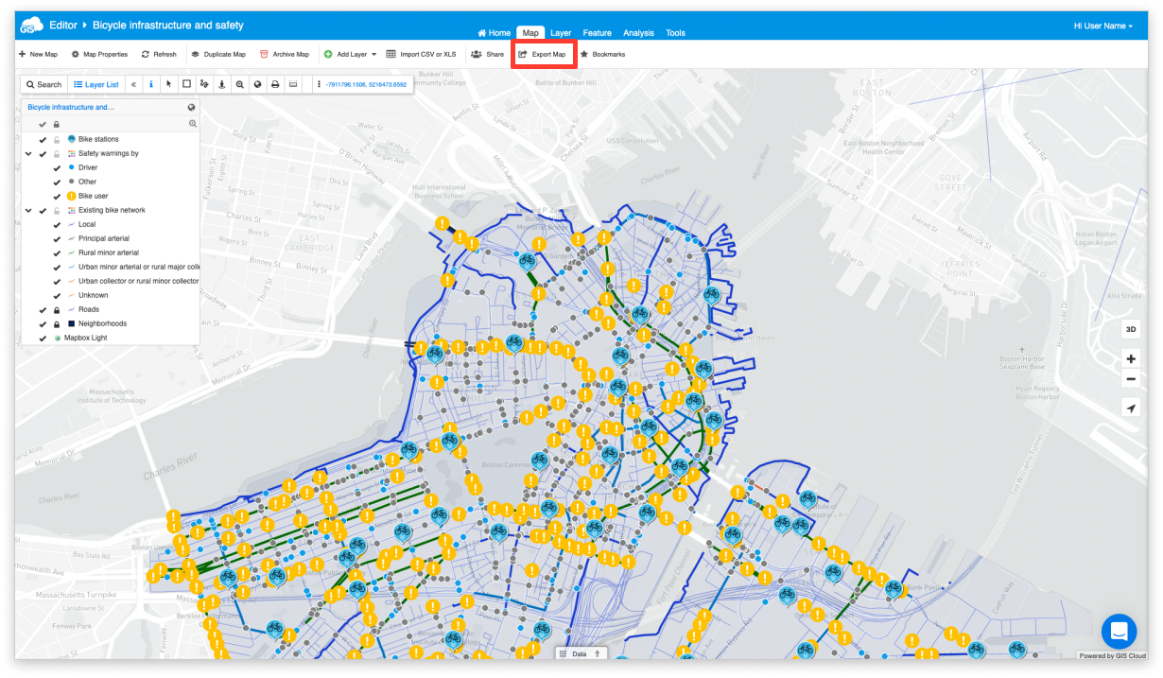Uncheck the Driver safety warning sublayer
The image size is (1163, 678).
[x=57, y=167]
